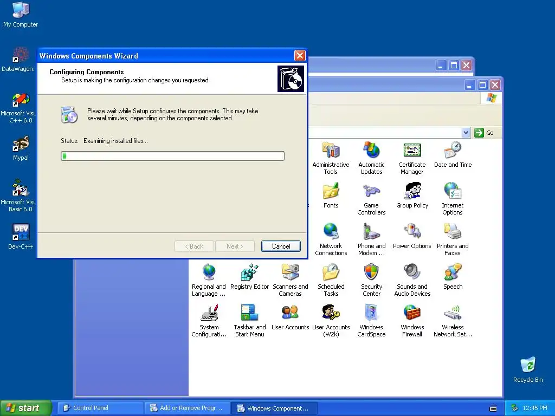Screen dimensions: 555x416
Task: Open Security Center applet
Action: click(371, 280)
